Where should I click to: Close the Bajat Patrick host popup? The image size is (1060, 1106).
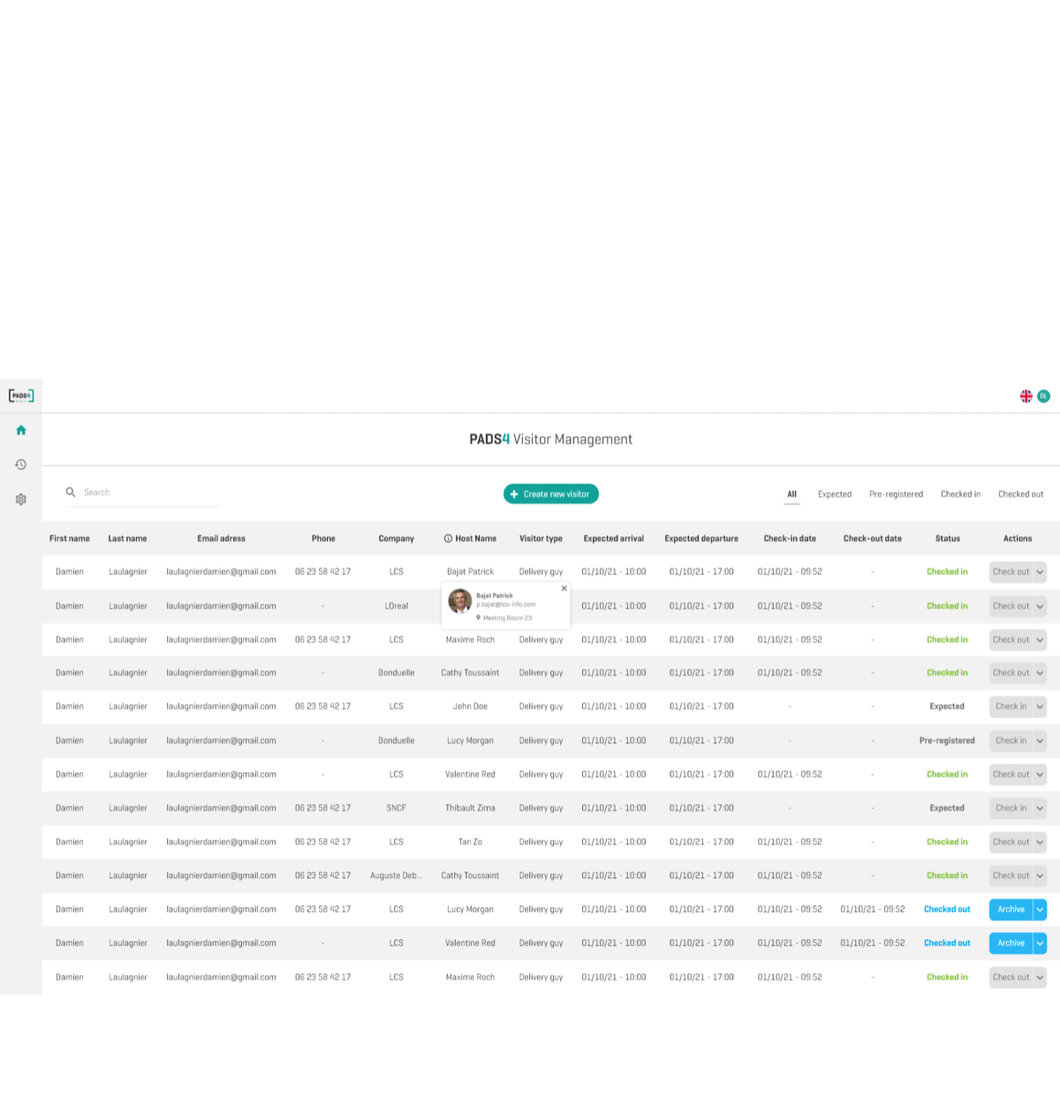[x=564, y=588]
